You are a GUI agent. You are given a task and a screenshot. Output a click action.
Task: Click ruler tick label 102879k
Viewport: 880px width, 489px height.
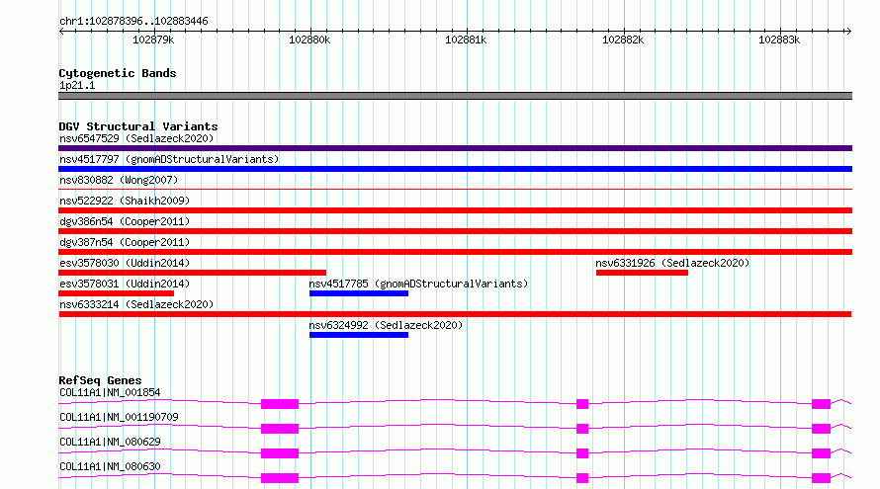coord(153,40)
